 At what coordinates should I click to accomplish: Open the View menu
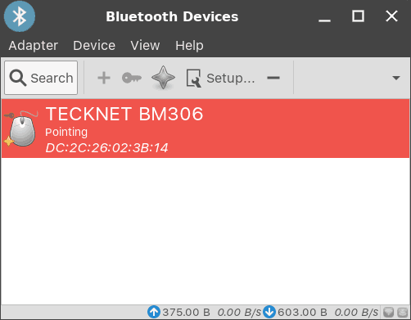[145, 45]
